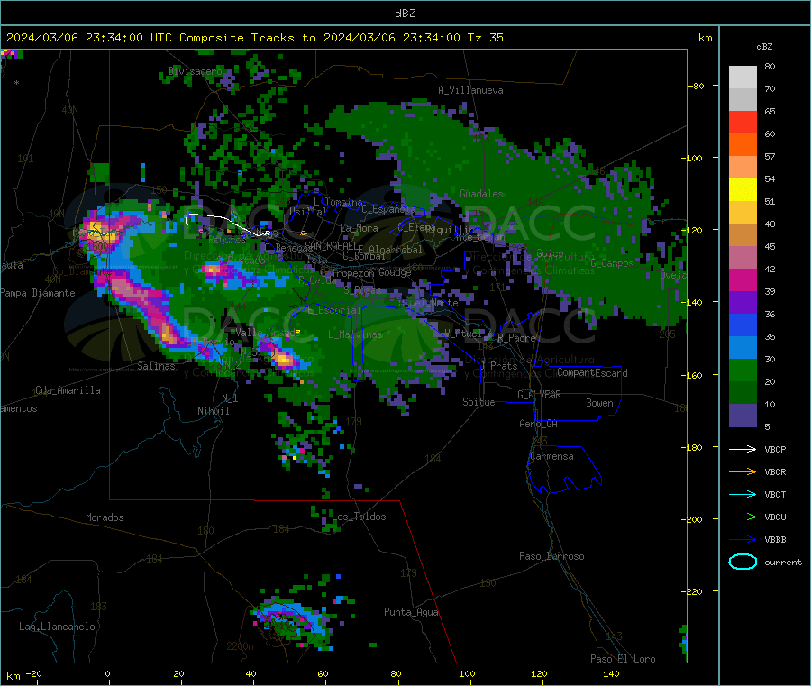Select the orange 57-60 dBZ swatch
Viewport: 811px width, 686px height.
743,145
